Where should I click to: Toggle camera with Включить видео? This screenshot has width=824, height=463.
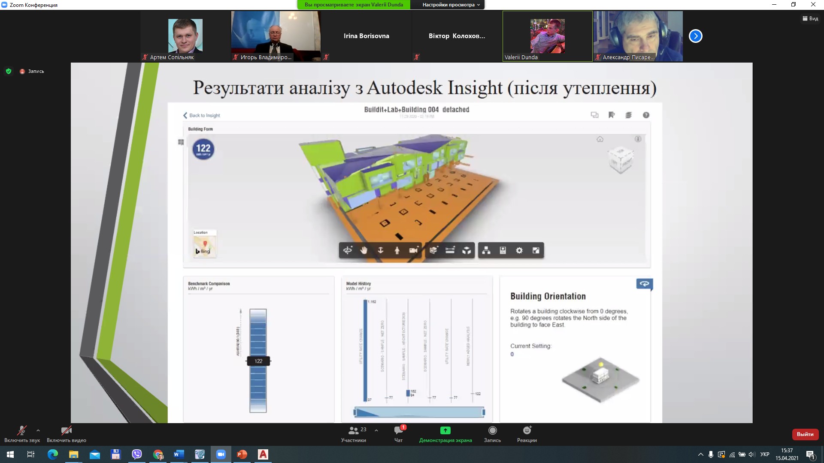pyautogui.click(x=67, y=434)
